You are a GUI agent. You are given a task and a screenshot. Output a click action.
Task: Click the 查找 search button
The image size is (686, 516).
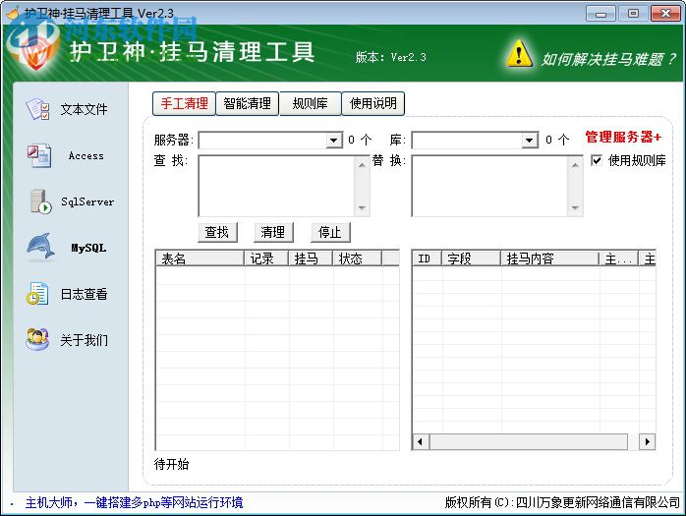pos(217,232)
